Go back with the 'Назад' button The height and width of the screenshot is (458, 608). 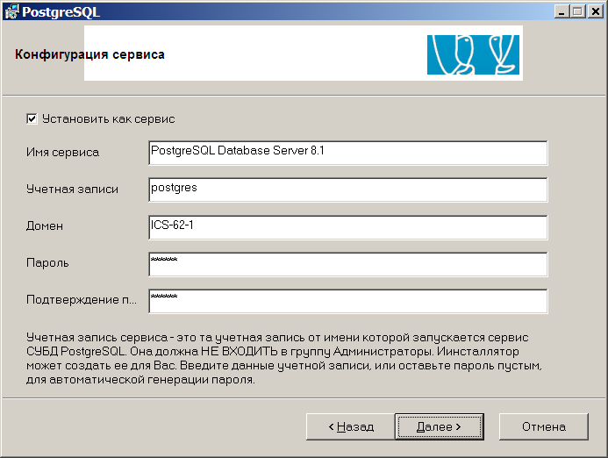[351, 426]
